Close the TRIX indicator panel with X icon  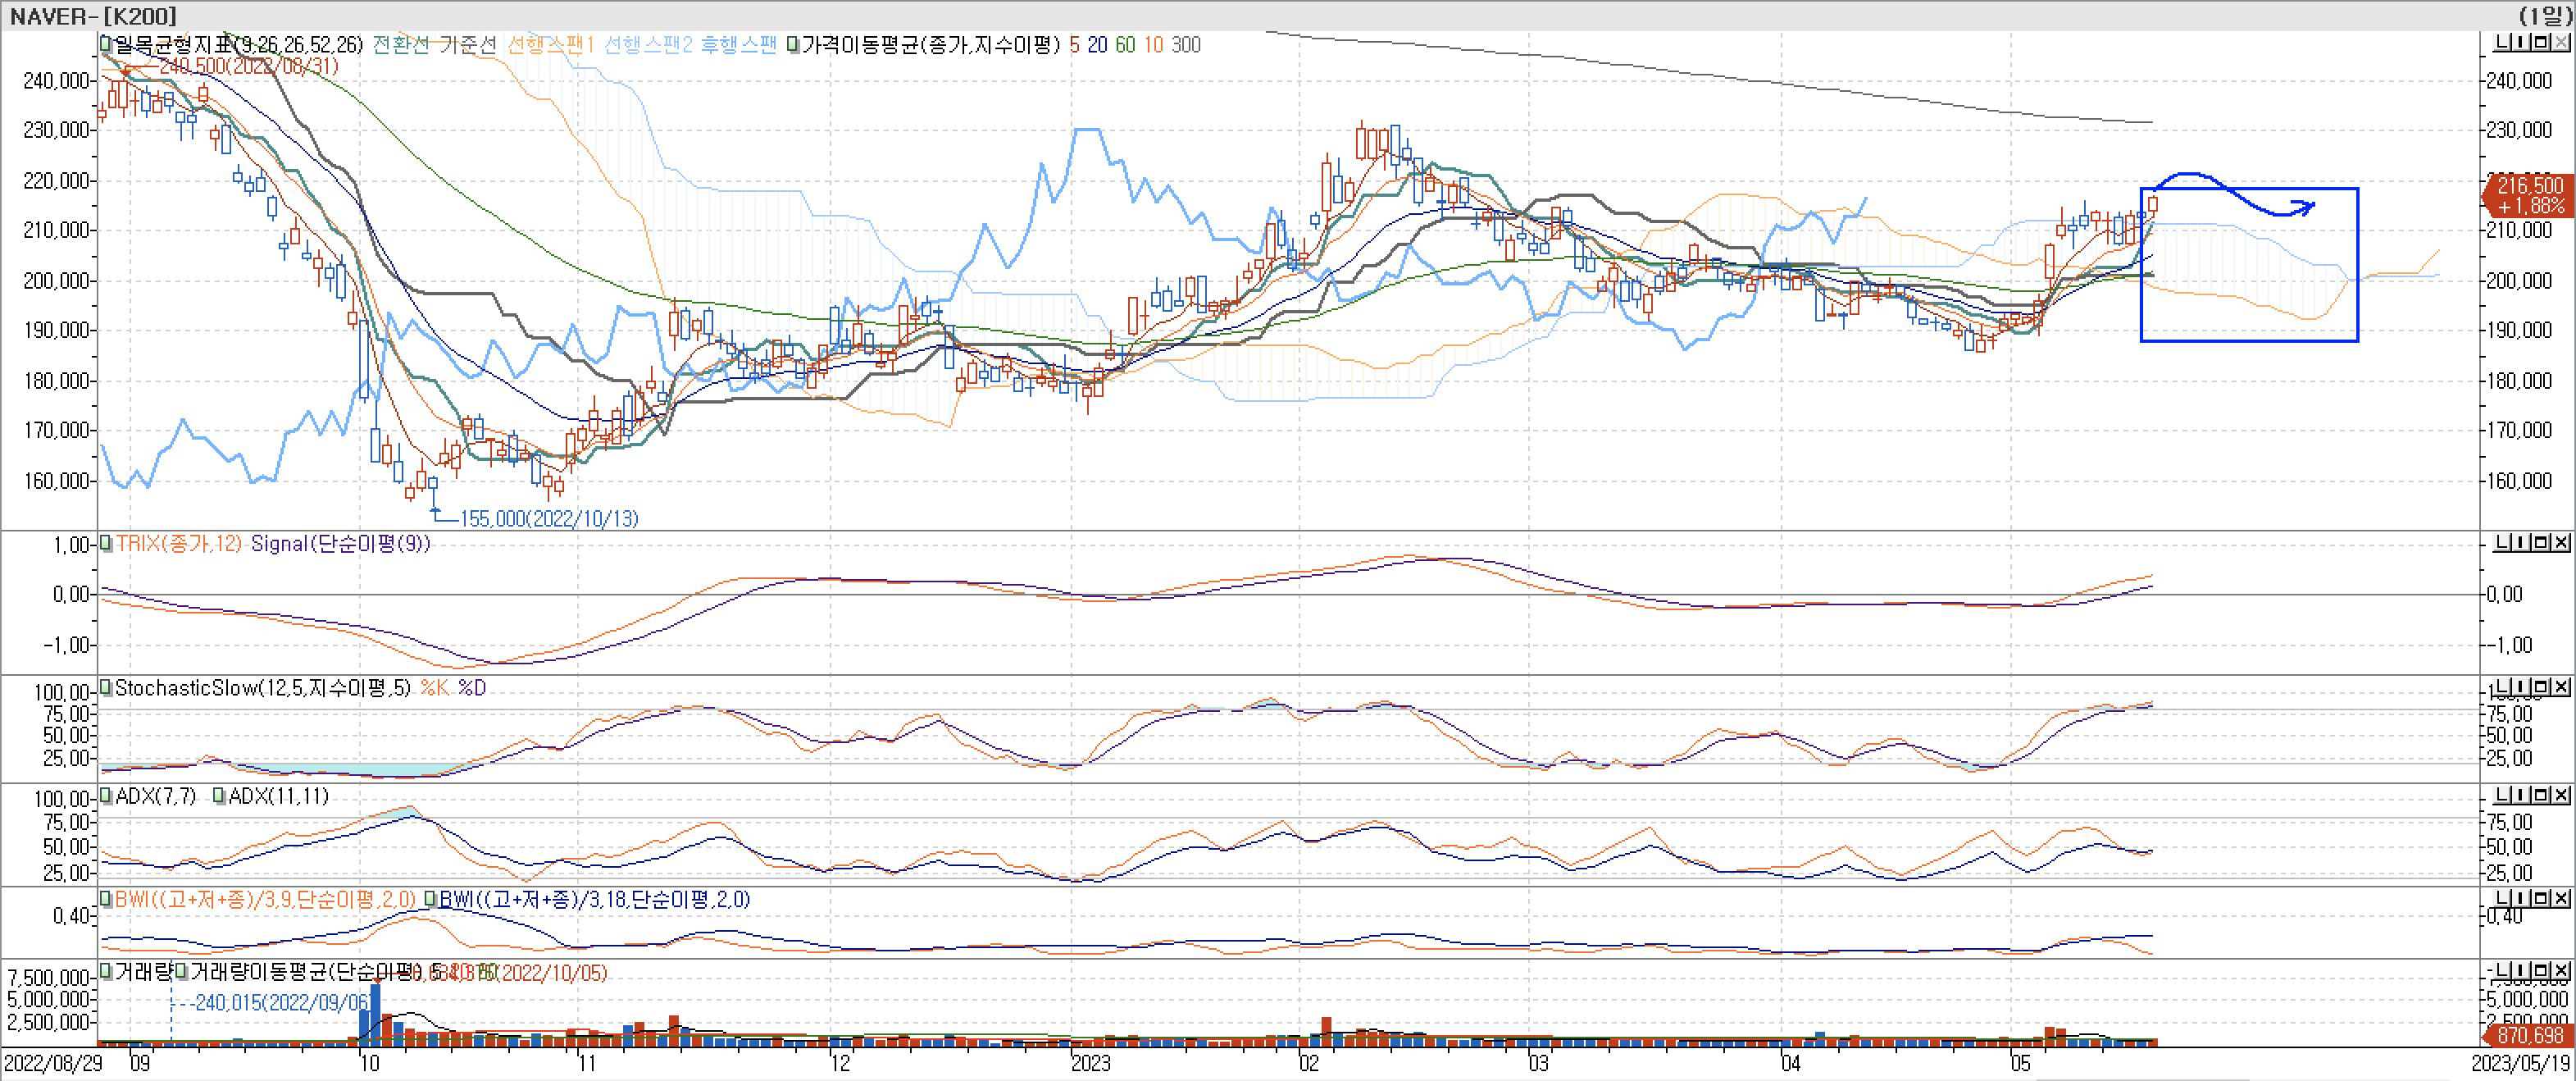(x=2560, y=543)
